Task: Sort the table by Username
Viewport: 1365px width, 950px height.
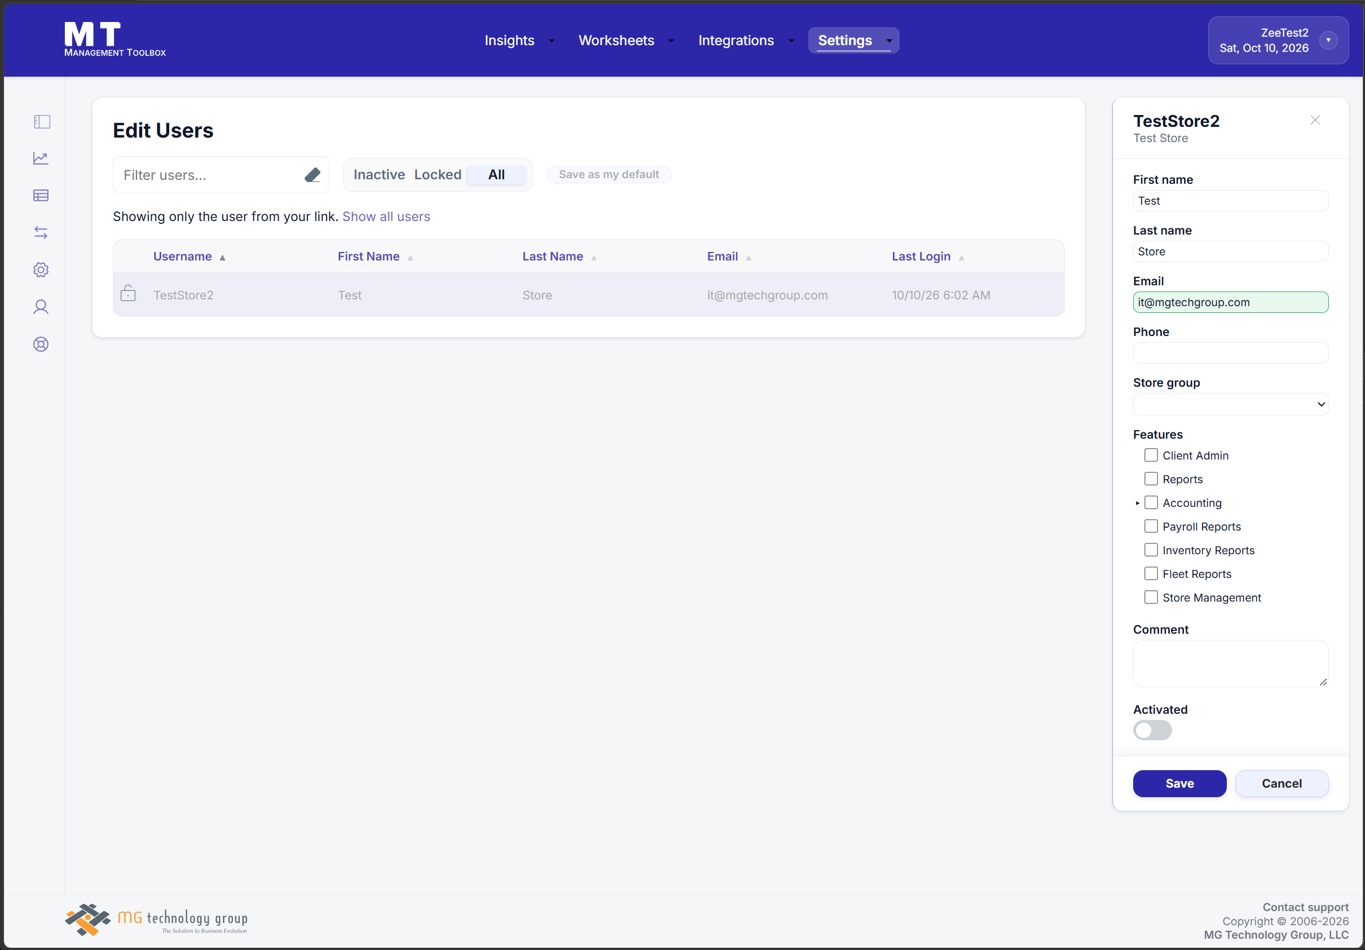Action: (189, 256)
